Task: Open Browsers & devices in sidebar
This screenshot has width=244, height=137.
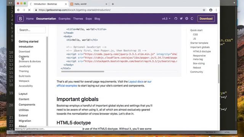Action: point(30,61)
